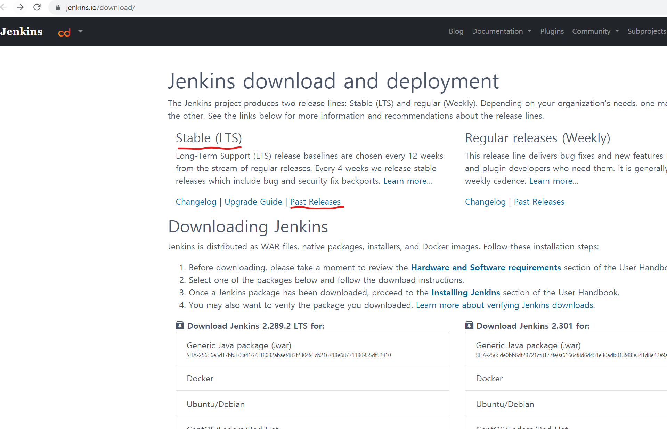
Task: Click the address bar URL field
Action: click(358, 8)
